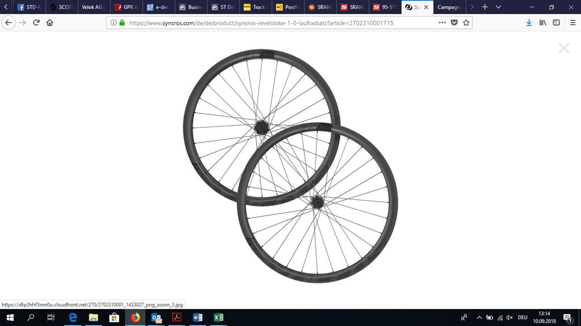View site security padlock info
Viewport: 581px width, 326px height.
(121, 23)
